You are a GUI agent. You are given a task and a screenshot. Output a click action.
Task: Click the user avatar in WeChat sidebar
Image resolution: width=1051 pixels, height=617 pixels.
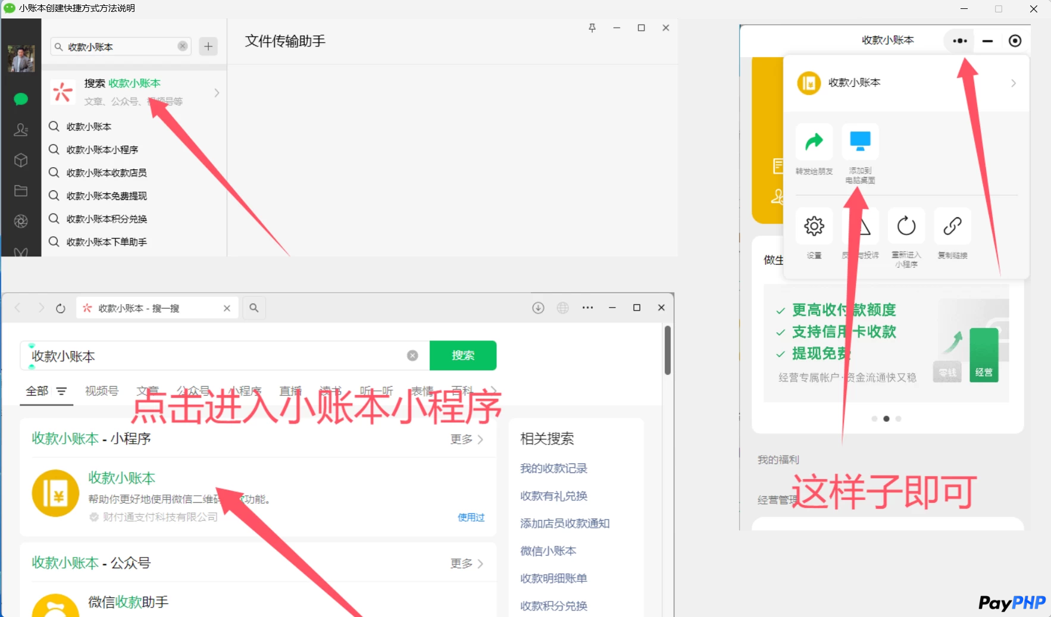(21, 58)
